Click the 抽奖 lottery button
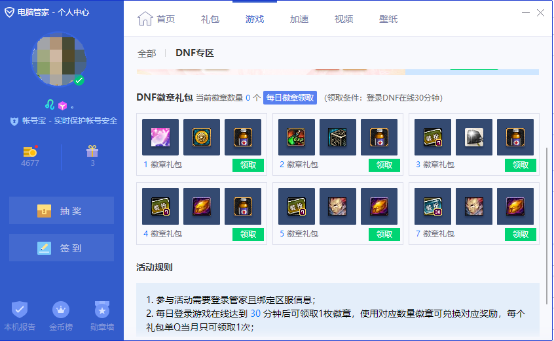 (62, 210)
